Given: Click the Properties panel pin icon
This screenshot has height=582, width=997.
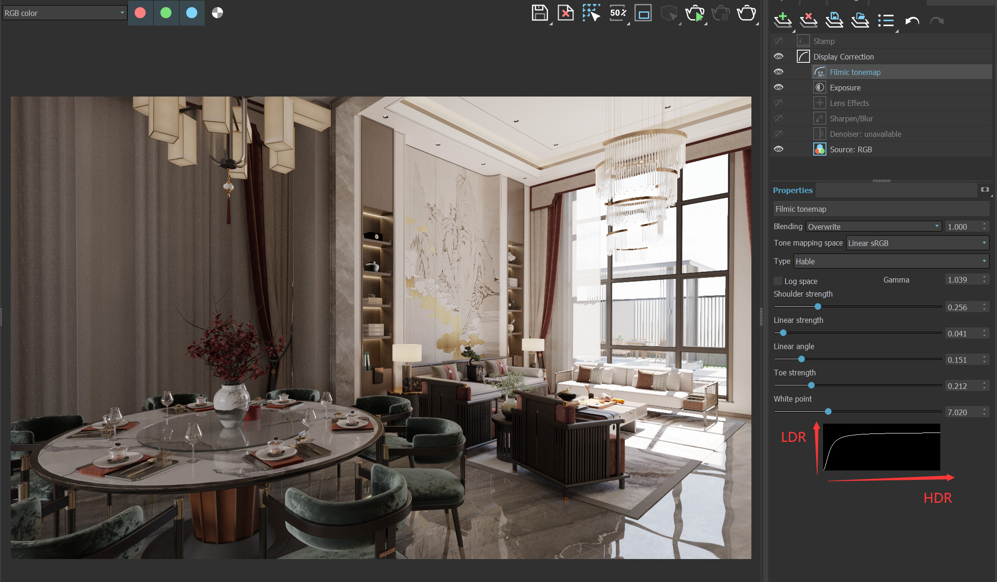Looking at the screenshot, I should 985,190.
